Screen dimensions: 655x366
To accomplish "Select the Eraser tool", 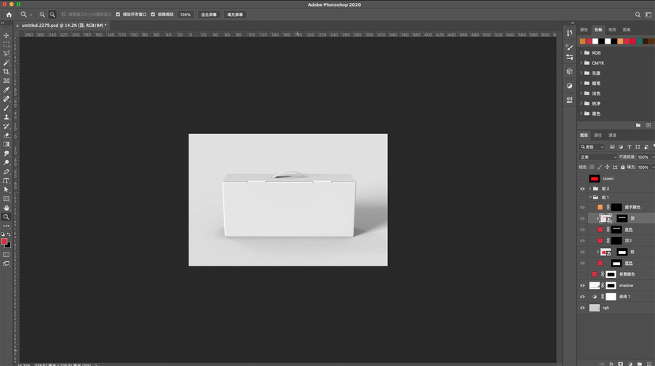I will [x=7, y=135].
